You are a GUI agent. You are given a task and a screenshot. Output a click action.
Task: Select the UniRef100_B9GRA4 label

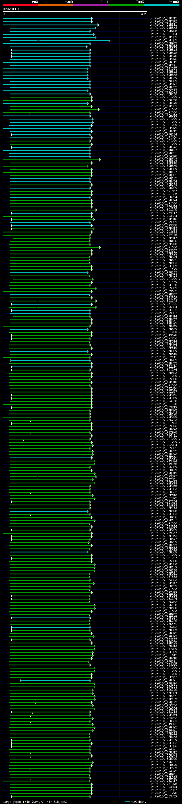(163, 197)
